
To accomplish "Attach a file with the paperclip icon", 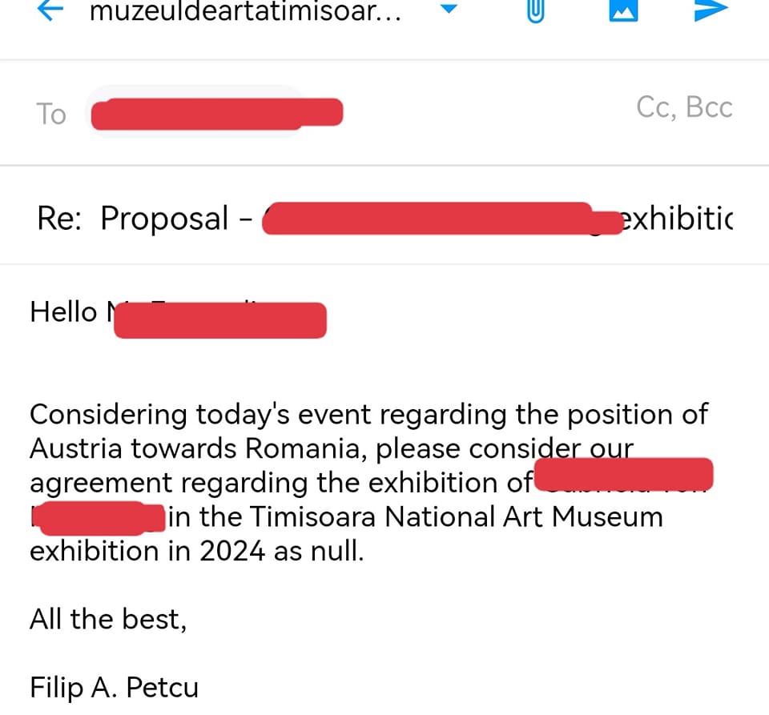I will coord(535,11).
